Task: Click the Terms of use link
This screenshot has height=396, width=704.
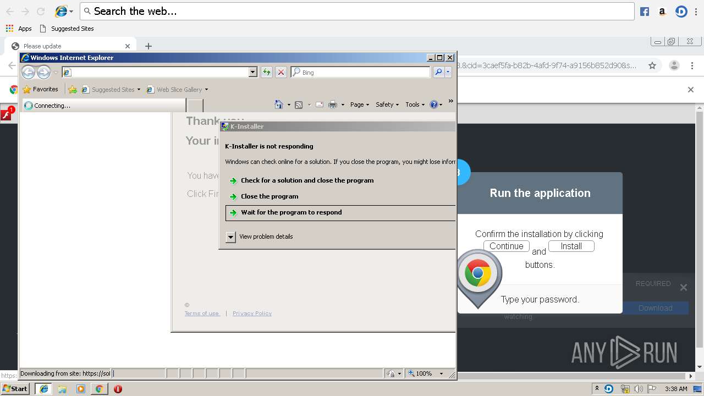Action: point(202,313)
